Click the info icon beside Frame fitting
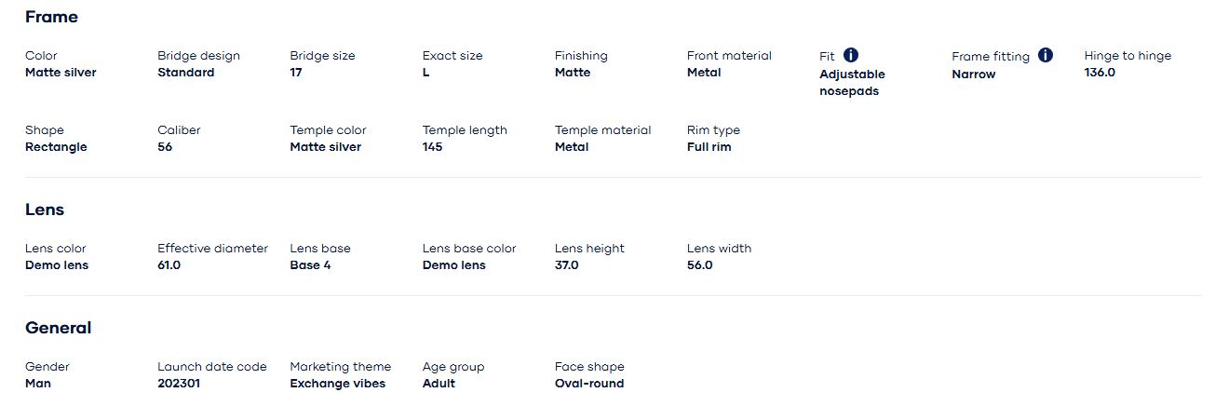Image resolution: width=1215 pixels, height=406 pixels. pyautogui.click(x=1046, y=56)
